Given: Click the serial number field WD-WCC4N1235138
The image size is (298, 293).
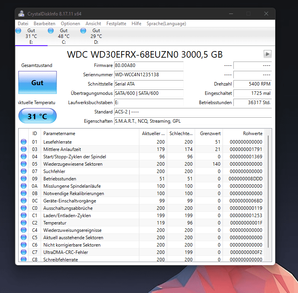Looking at the screenshot, I should coord(149,75).
